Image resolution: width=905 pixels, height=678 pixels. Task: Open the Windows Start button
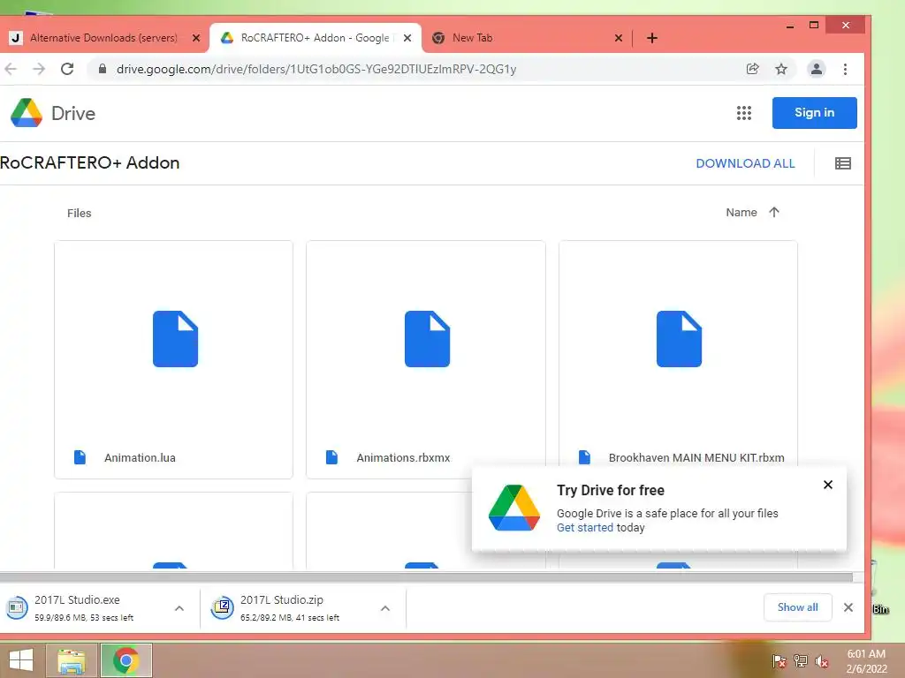[x=21, y=660]
